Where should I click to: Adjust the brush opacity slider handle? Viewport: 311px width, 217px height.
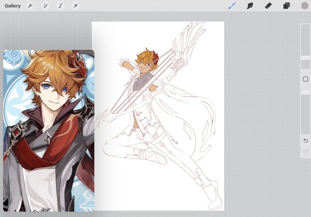(306, 92)
